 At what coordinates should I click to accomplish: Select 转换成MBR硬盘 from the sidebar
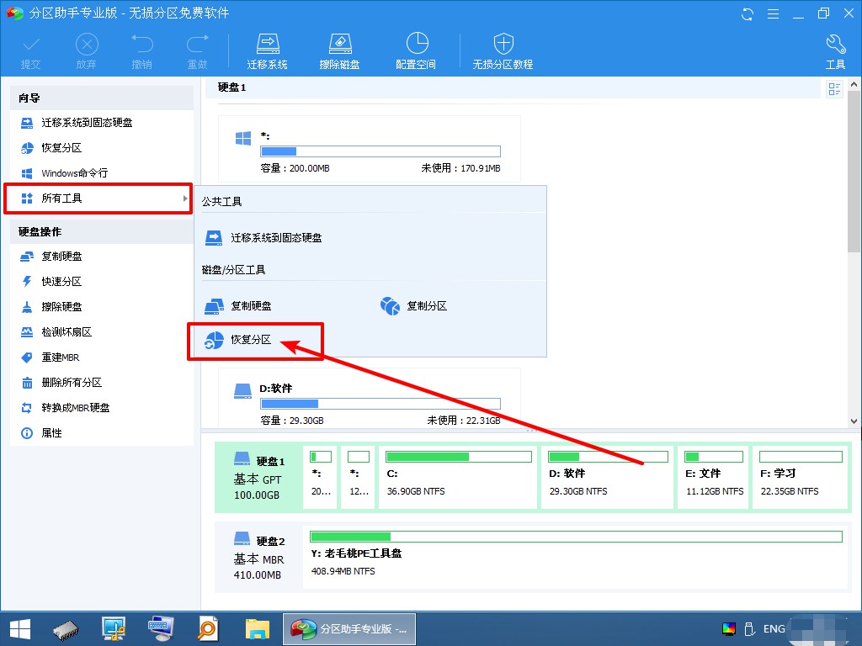click(102, 408)
